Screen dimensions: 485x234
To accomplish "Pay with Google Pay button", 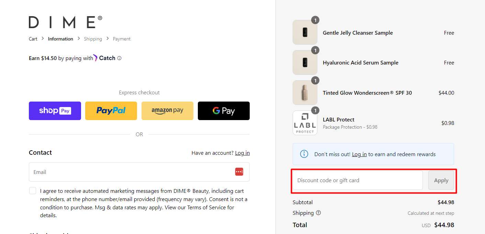I will [x=224, y=111].
